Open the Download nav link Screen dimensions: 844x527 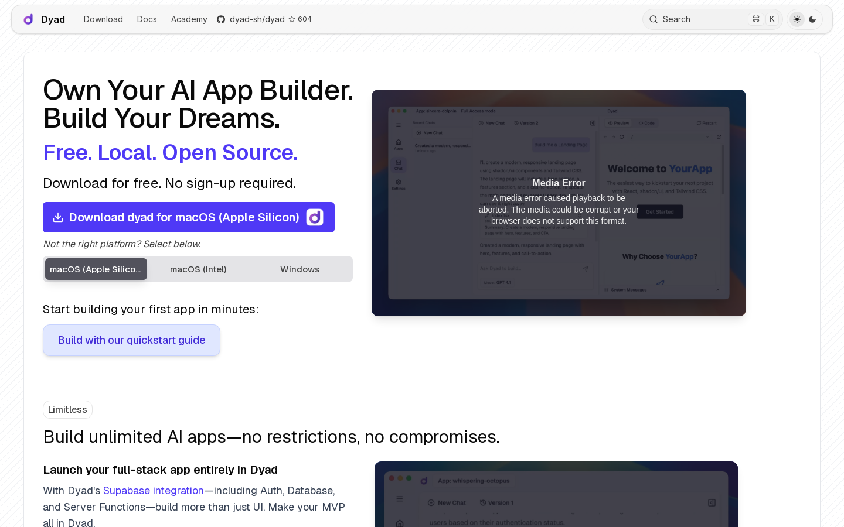tap(103, 19)
